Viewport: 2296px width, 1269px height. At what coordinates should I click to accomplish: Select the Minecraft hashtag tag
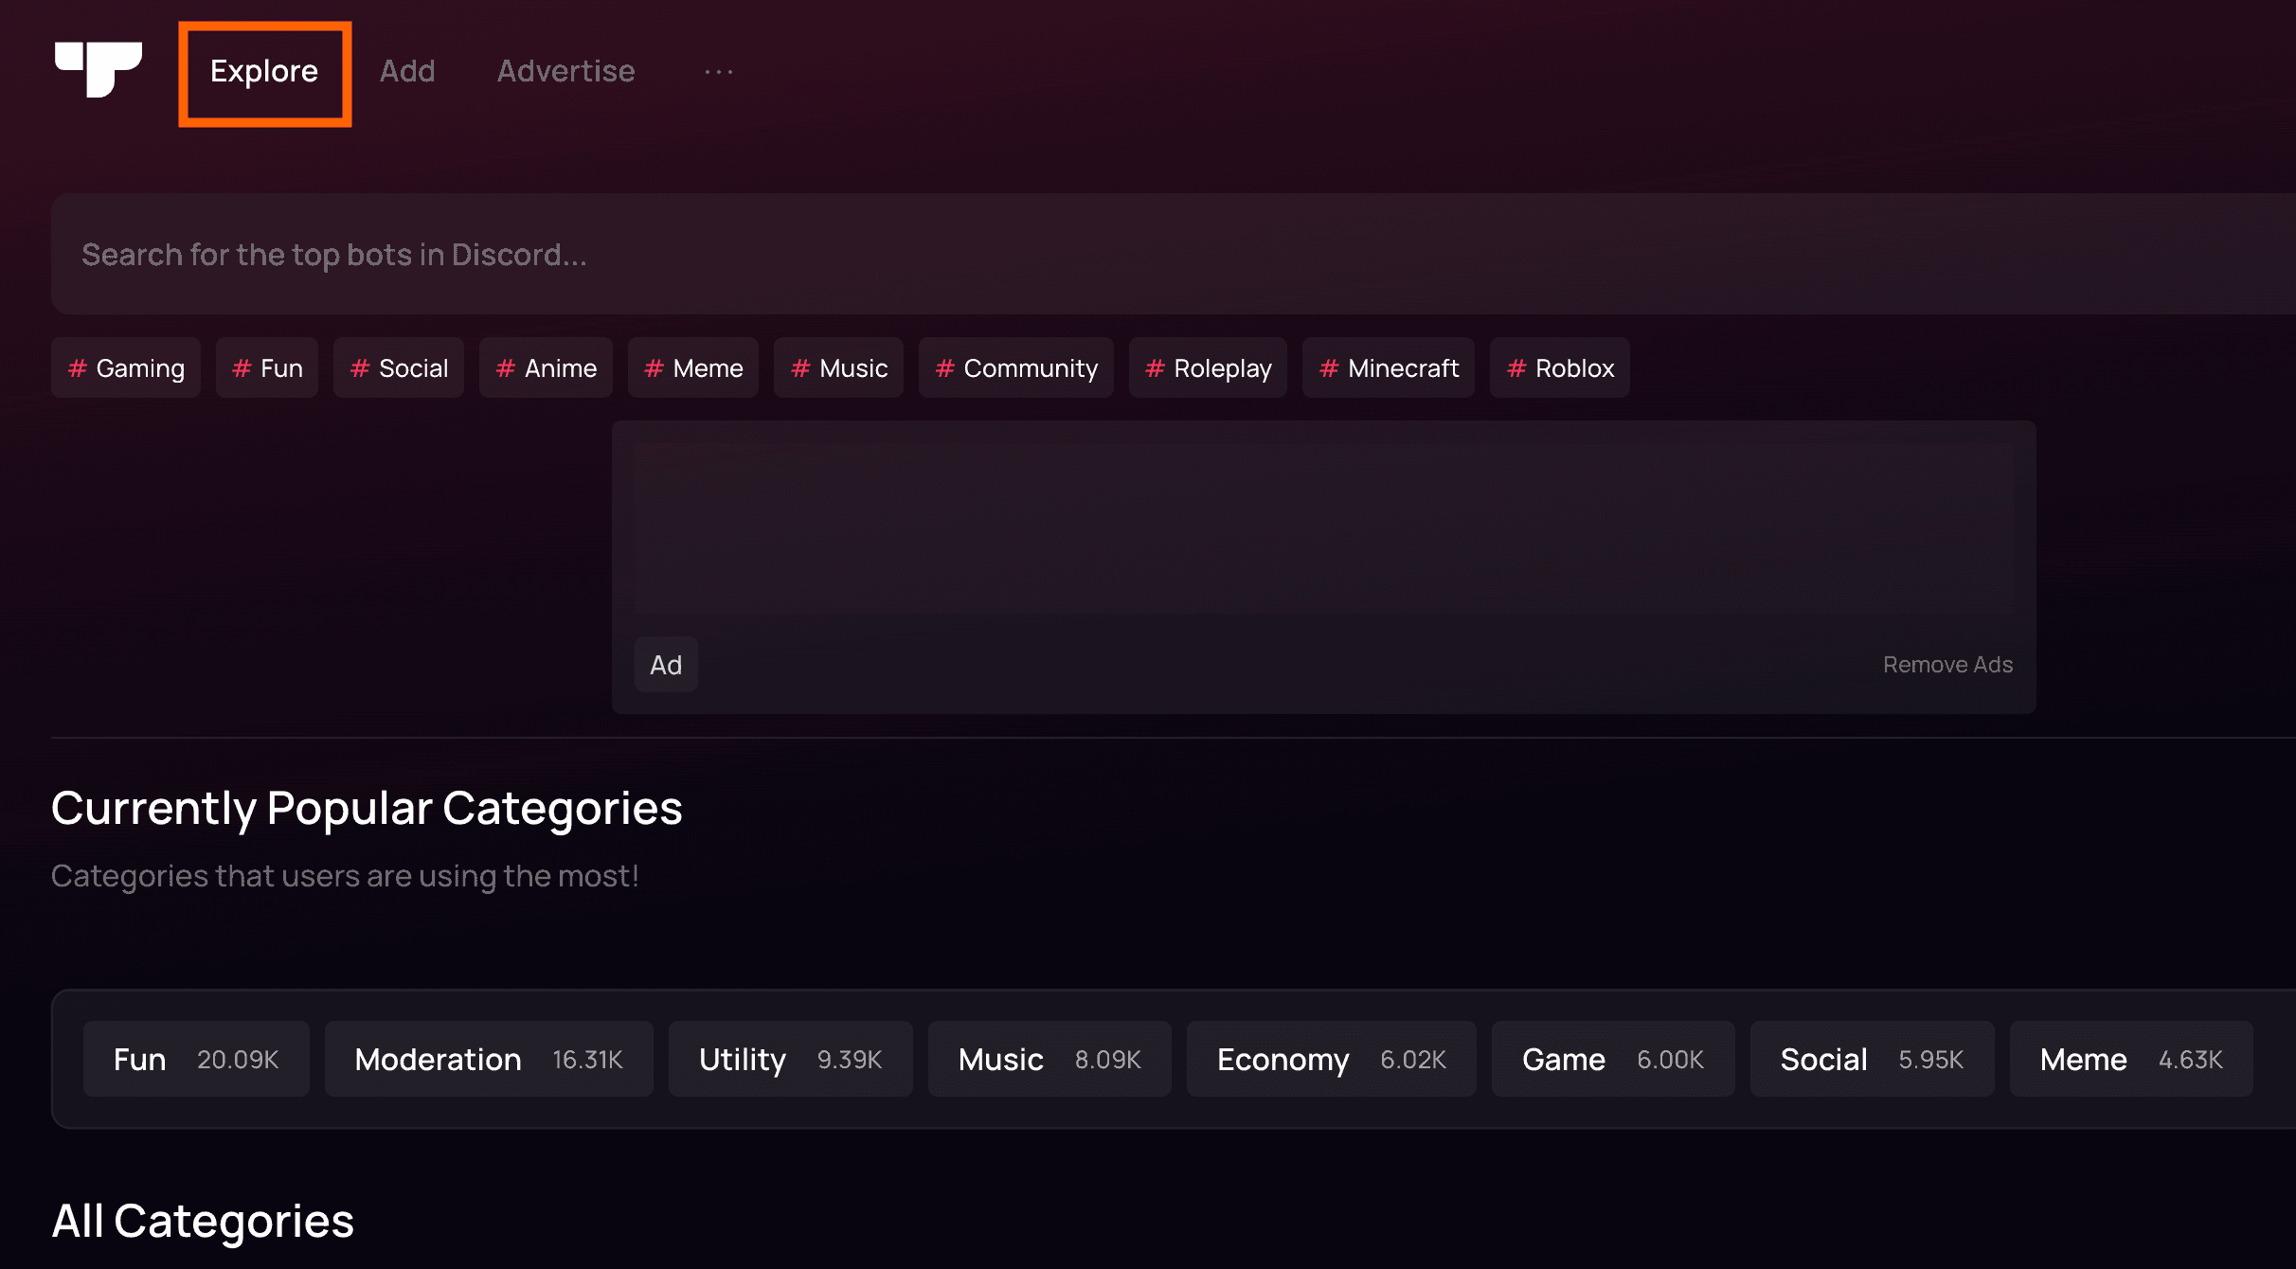pos(1389,367)
